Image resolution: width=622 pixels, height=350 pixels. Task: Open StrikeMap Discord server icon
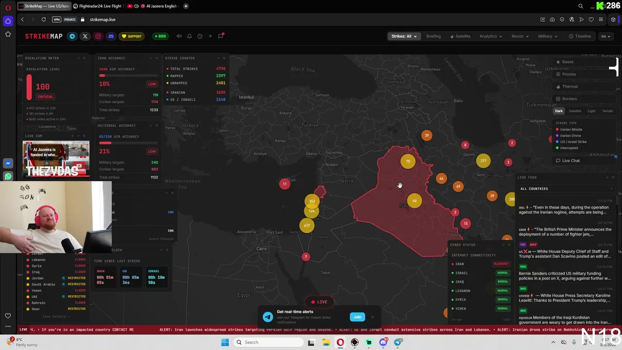point(111,36)
